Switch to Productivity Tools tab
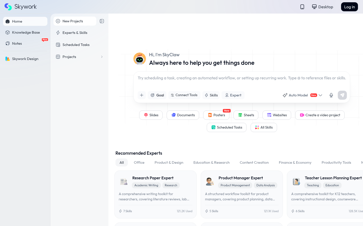Viewport: 363px width, 226px height. [336, 162]
